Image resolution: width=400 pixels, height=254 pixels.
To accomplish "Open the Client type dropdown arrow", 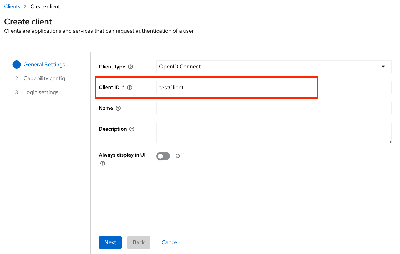I will click(x=383, y=67).
